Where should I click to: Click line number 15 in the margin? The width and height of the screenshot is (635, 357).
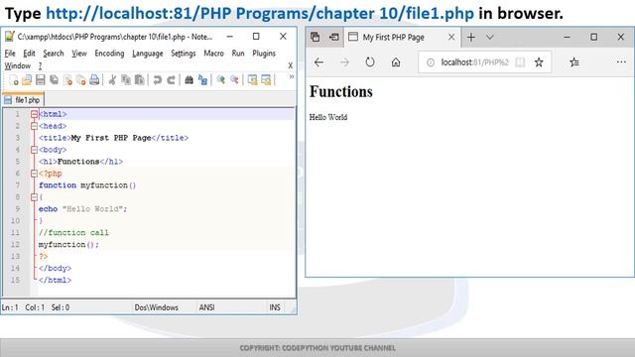pyautogui.click(x=16, y=280)
